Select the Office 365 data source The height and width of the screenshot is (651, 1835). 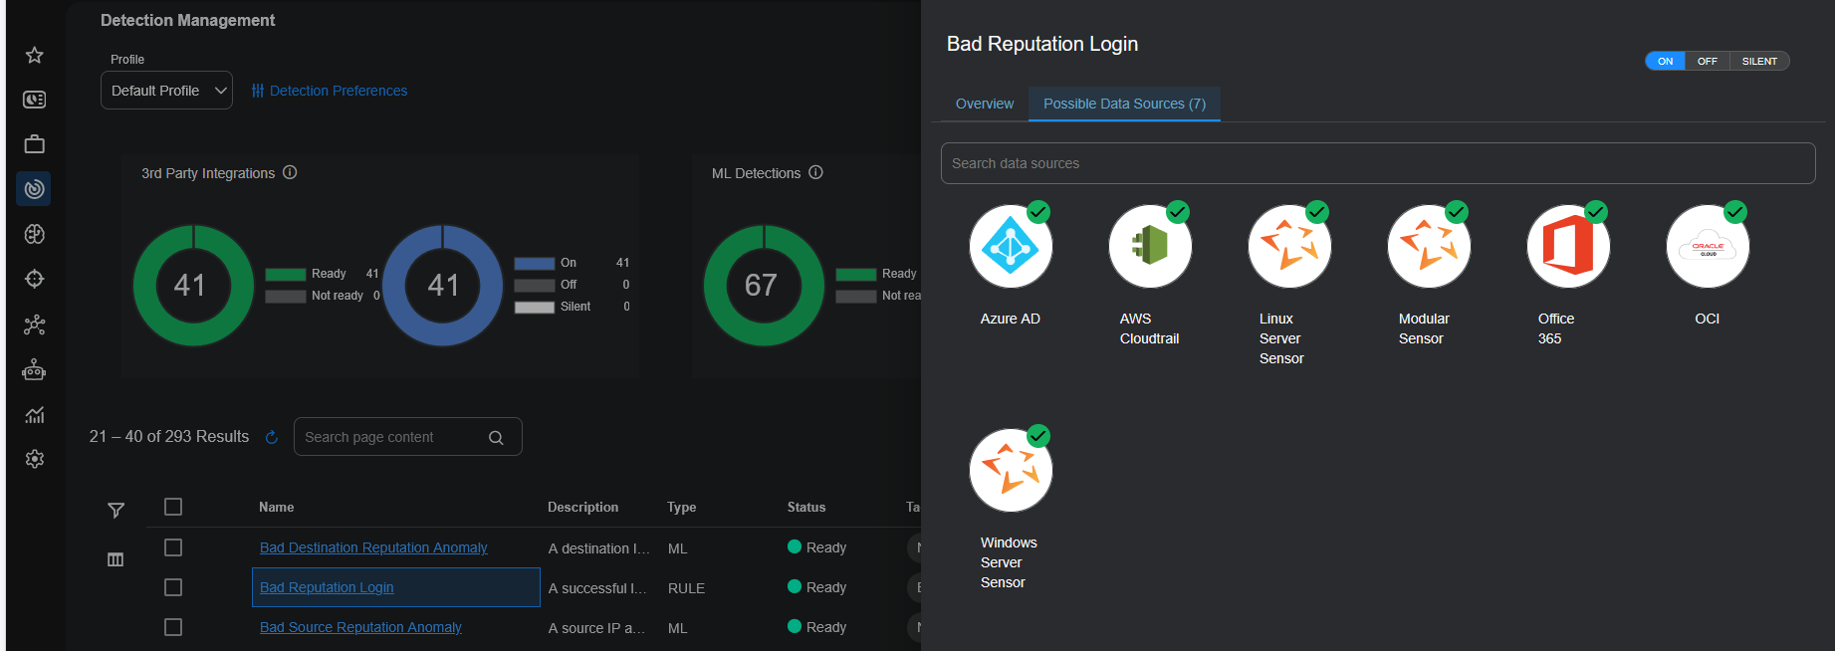coord(1568,247)
